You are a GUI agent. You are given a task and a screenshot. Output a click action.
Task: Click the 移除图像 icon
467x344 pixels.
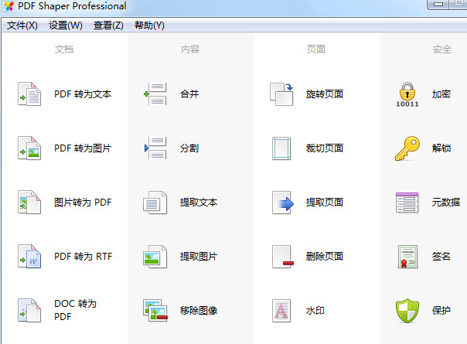coord(155,311)
